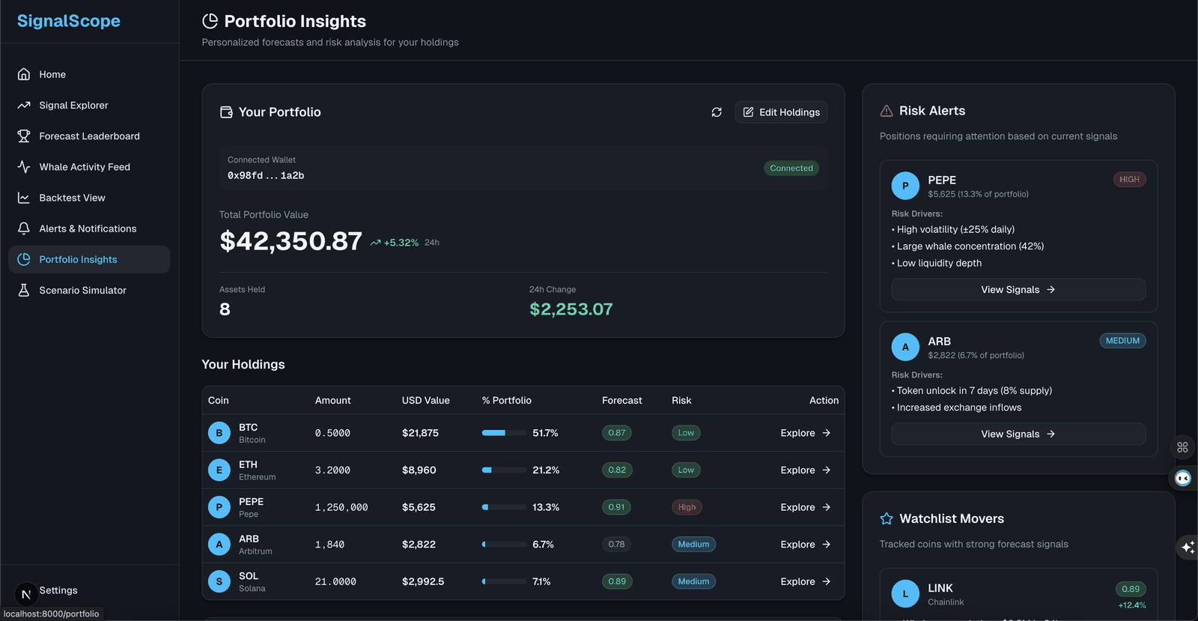
Task: Open Whale Activity Feed page
Action: [89, 166]
